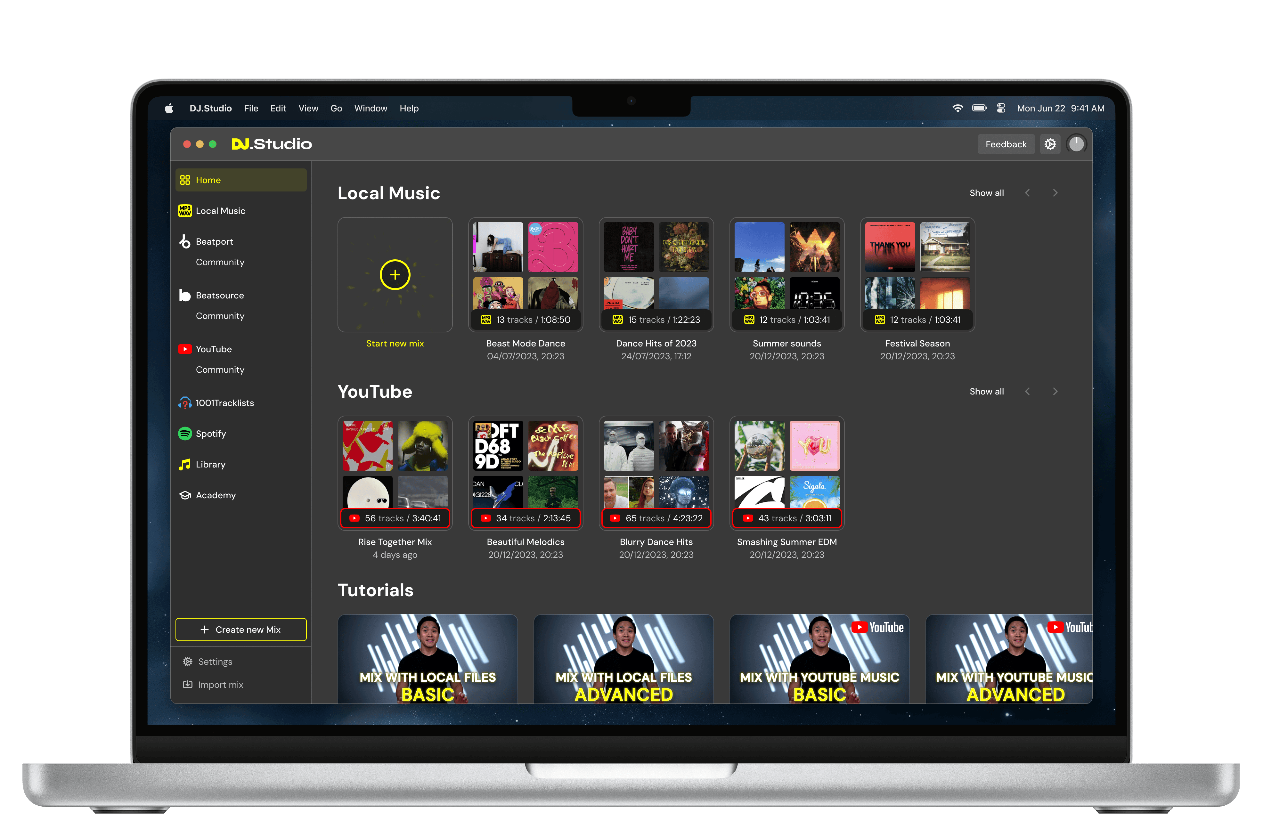This screenshot has height=821, width=1263.
Task: Click Show all for YouTube section
Action: [x=987, y=392]
